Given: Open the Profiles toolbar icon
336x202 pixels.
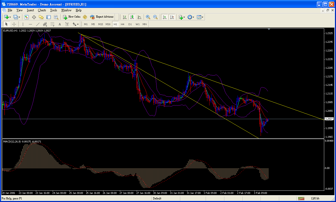Looking at the screenshot, I should pyautogui.click(x=15, y=17).
